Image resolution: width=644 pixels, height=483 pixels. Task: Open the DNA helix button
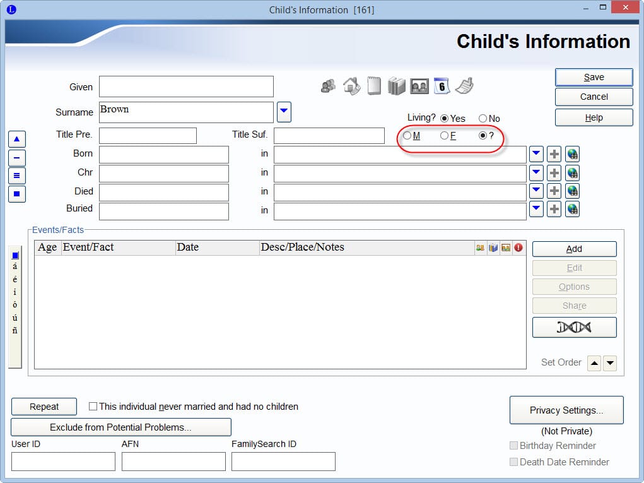click(x=574, y=327)
